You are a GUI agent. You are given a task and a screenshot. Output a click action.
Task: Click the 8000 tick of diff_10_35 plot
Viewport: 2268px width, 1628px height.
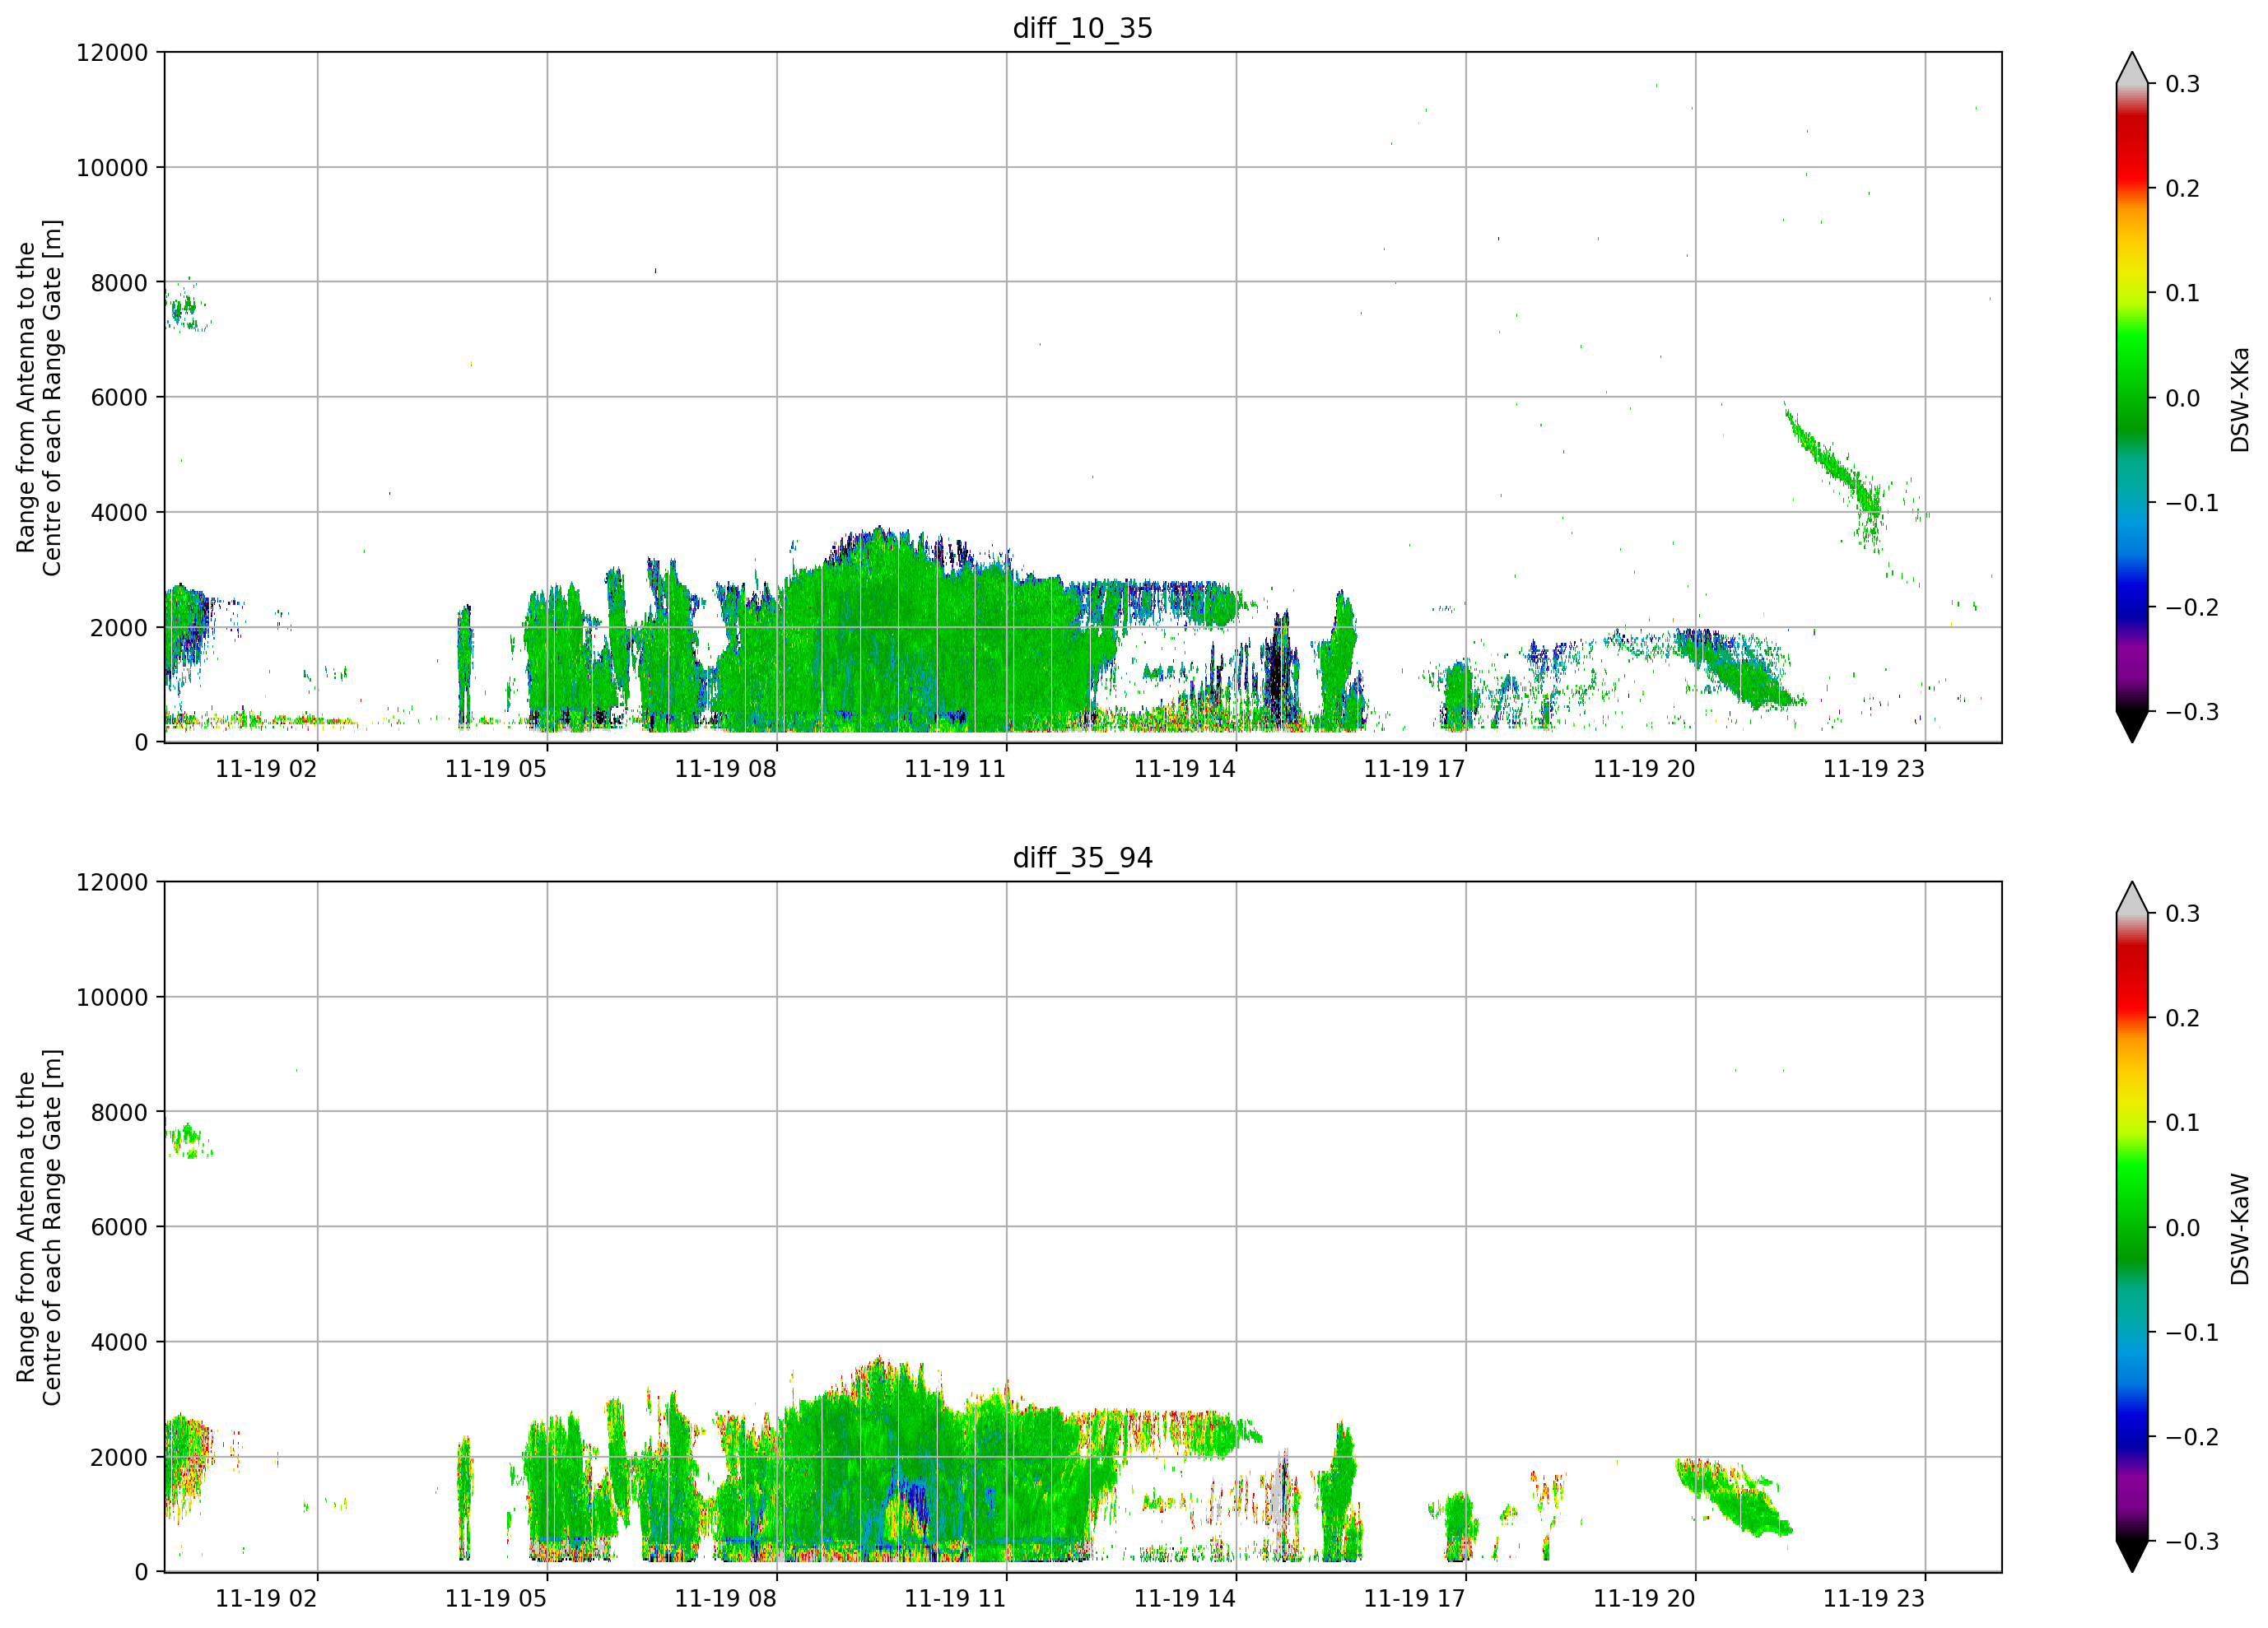point(119,282)
